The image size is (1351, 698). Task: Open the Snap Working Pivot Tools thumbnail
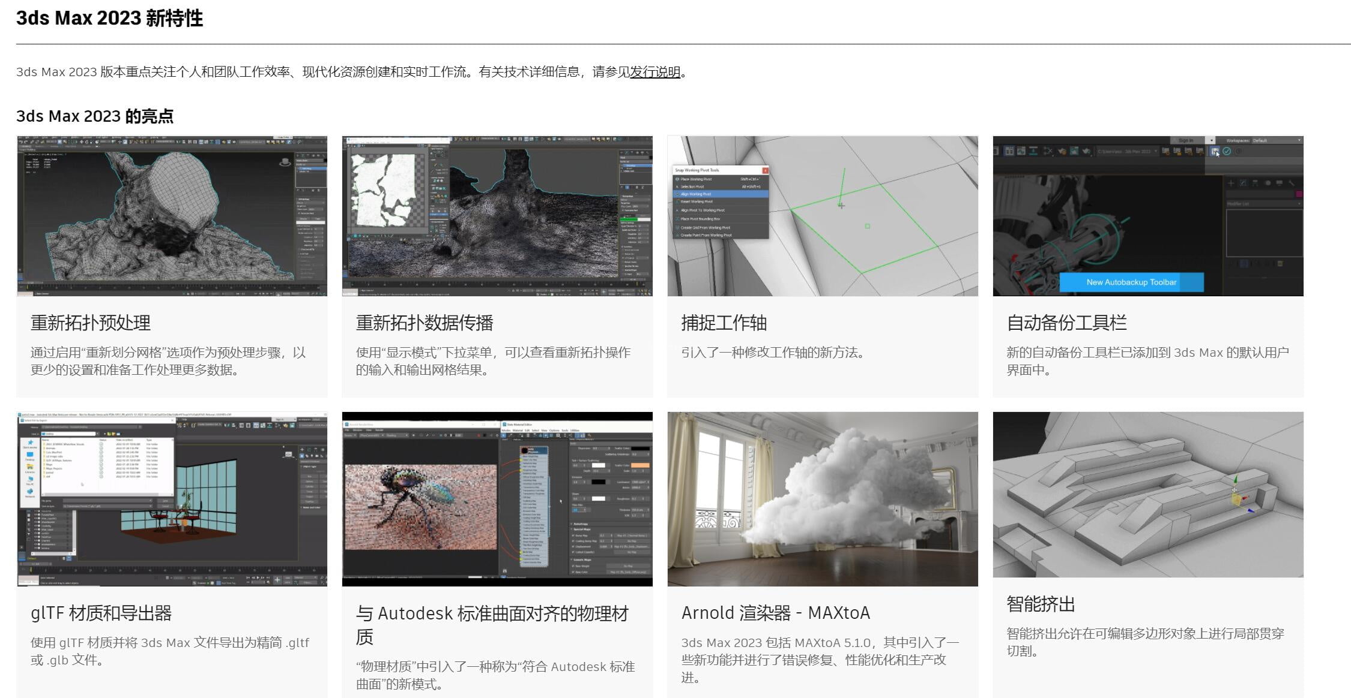coord(823,216)
